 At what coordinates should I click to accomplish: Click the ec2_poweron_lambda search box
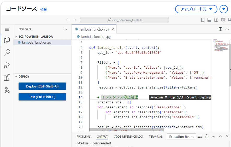(125, 20)
